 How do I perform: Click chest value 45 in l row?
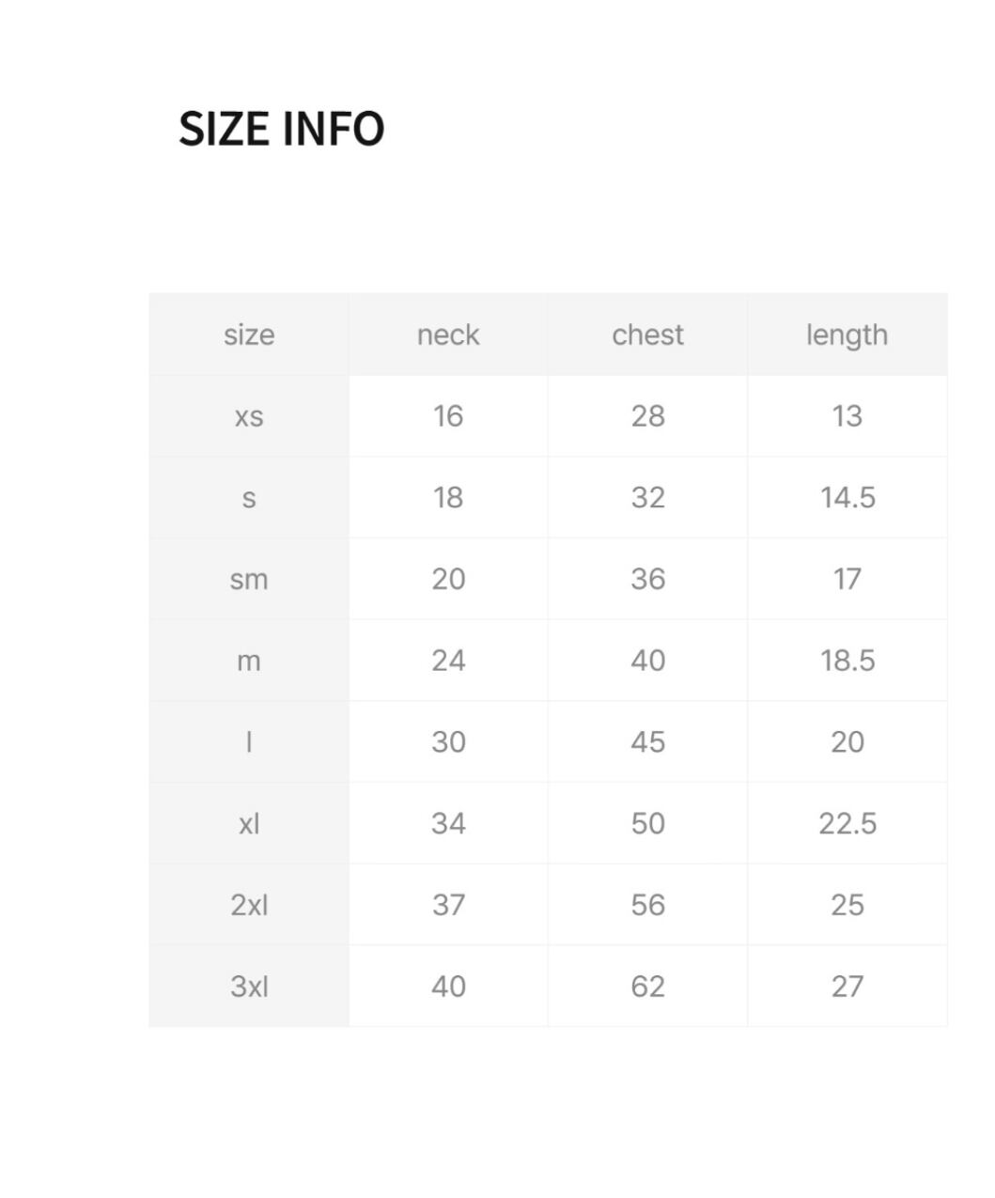tap(647, 742)
